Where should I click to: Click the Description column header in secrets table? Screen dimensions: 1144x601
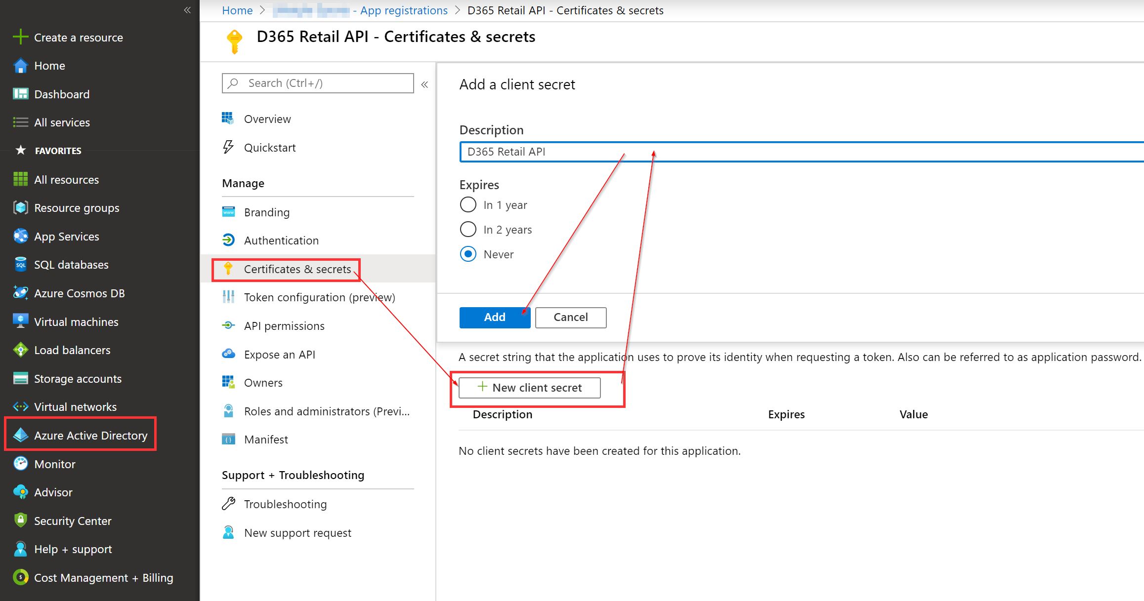(503, 414)
